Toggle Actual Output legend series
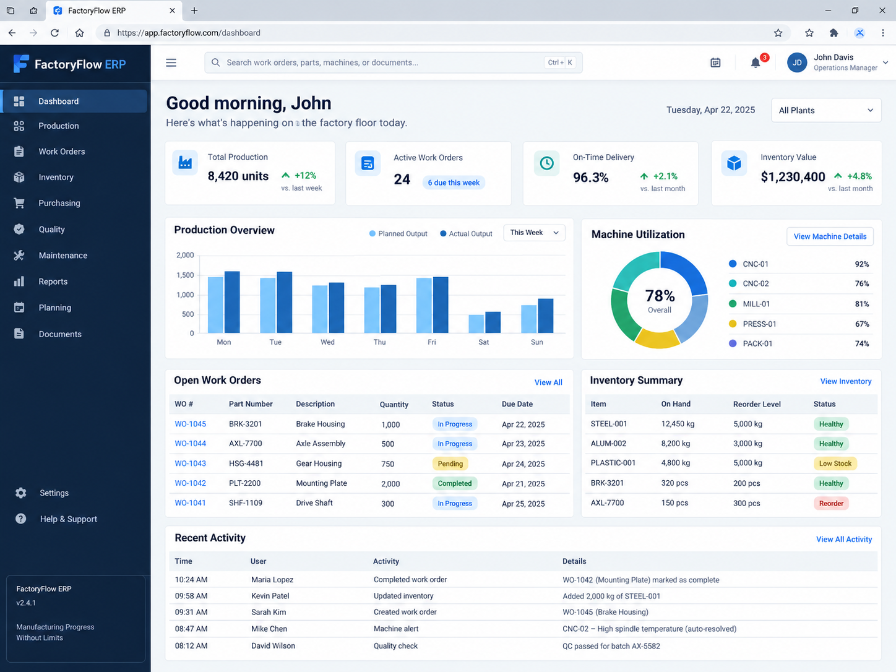Screen dimensions: 896x672 point(466,234)
